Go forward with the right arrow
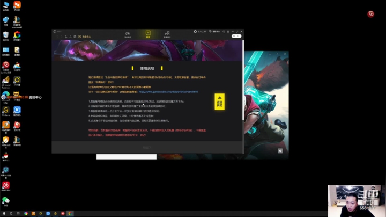This screenshot has height=217, width=386. (62, 37)
